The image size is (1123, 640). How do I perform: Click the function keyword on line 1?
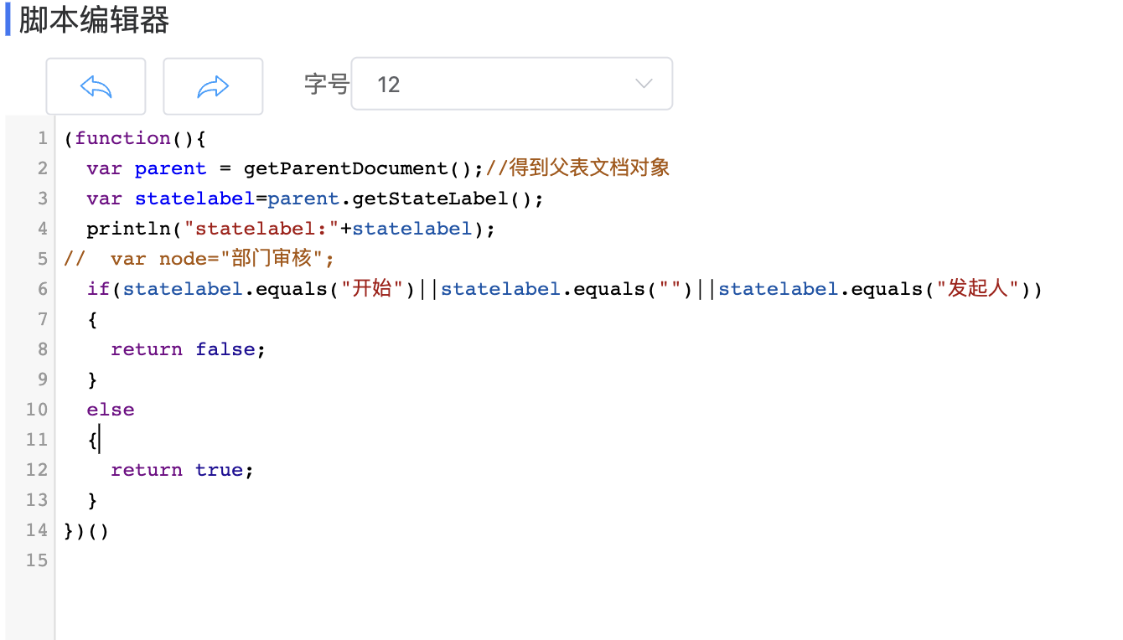click(122, 138)
